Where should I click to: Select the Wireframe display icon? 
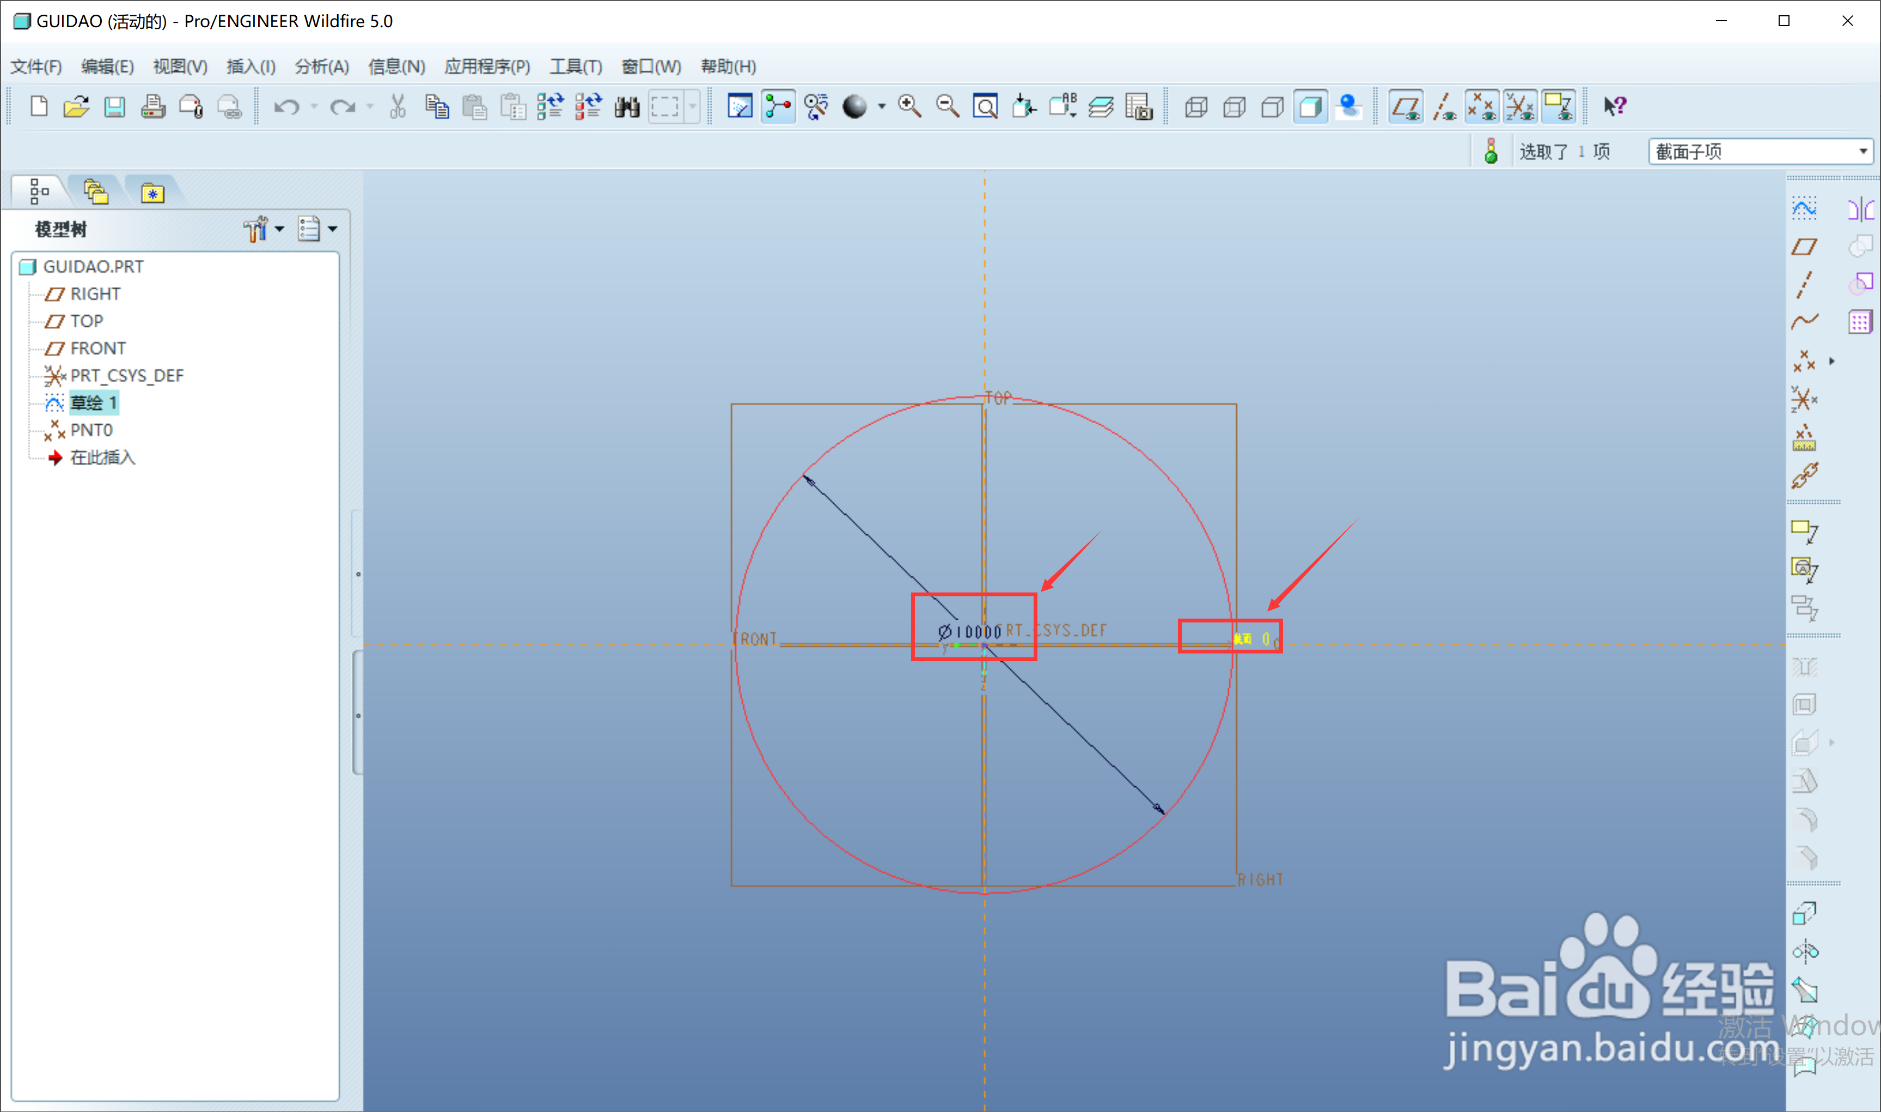[x=1195, y=106]
